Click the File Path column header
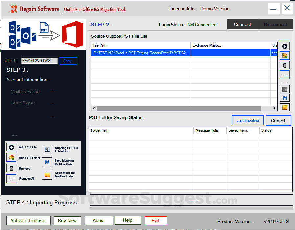 coord(141,45)
